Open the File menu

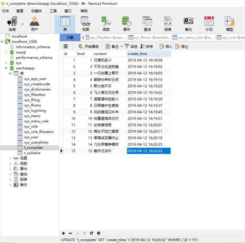(5, 11)
